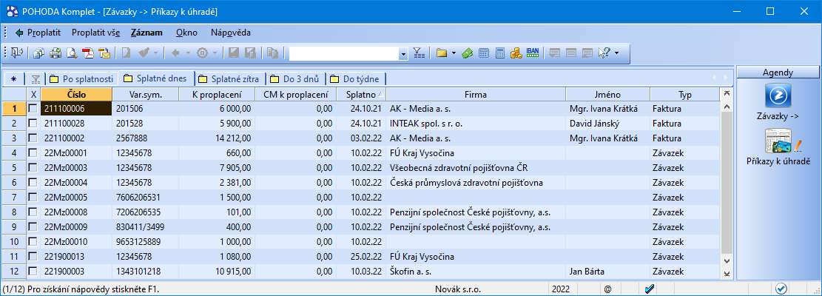Click Proplatit in menu bar
822x296 pixels.
(x=44, y=33)
